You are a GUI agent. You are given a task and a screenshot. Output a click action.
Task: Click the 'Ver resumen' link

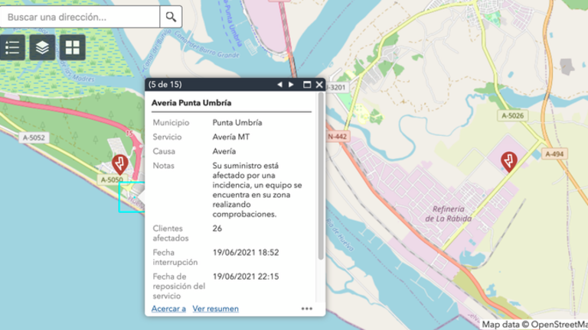click(x=215, y=309)
